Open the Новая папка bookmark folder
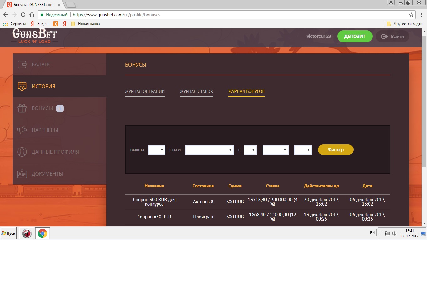427x300 pixels. point(85,24)
